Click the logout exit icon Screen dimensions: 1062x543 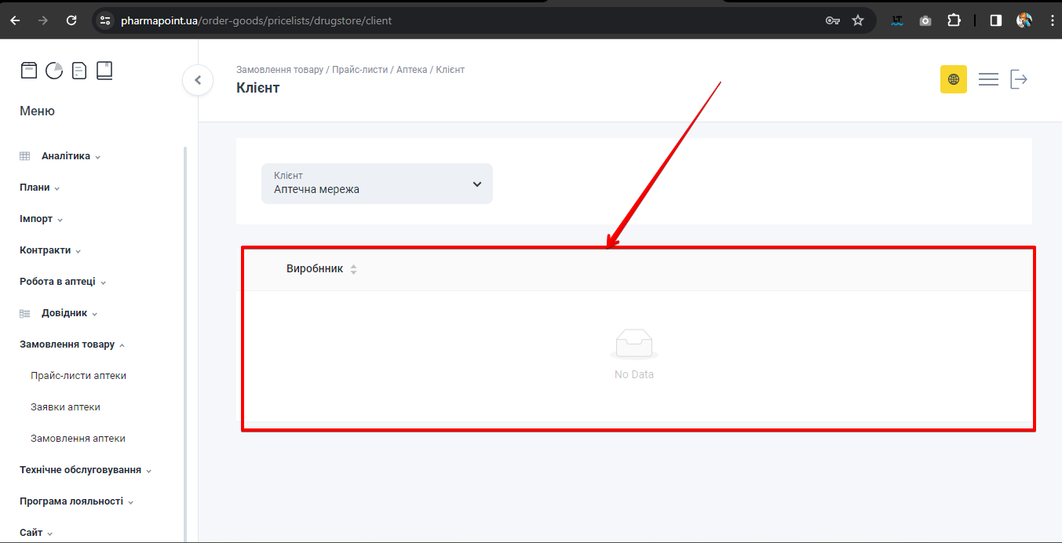pos(1019,79)
